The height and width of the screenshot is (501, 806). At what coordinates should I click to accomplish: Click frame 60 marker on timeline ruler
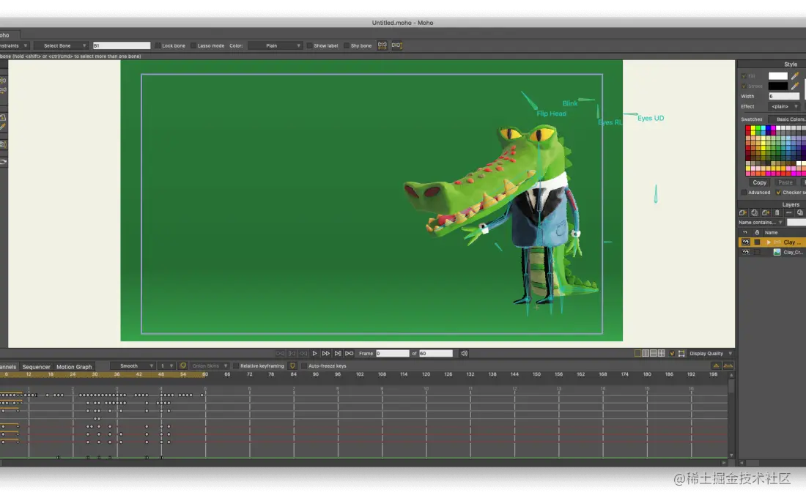coord(205,374)
